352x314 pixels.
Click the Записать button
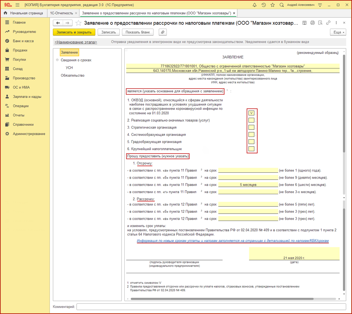tap(109, 32)
